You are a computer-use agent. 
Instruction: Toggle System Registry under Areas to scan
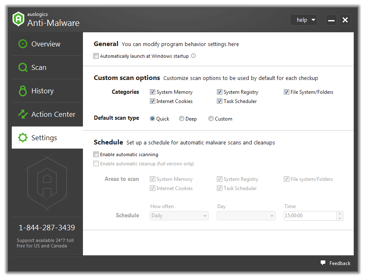tap(219, 179)
